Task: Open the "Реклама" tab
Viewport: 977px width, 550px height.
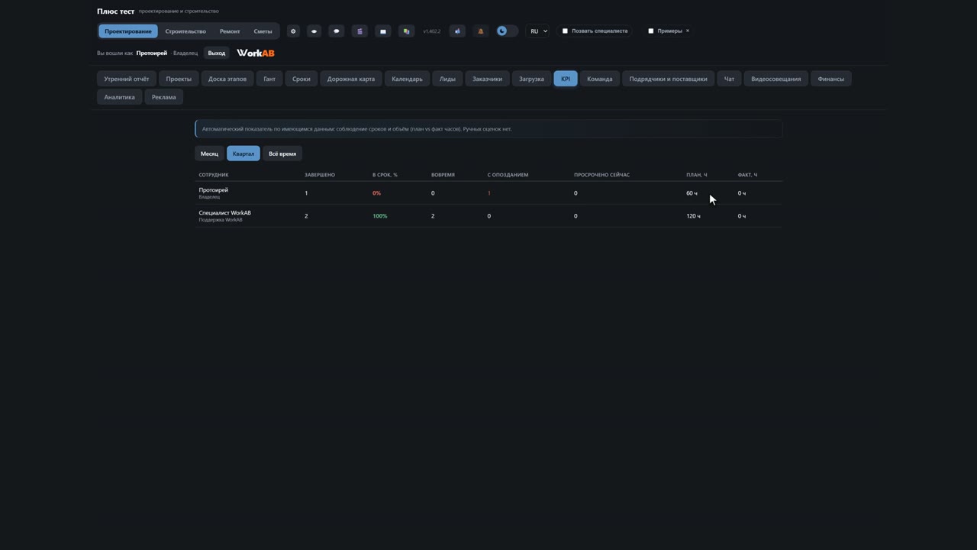Action: tap(164, 97)
